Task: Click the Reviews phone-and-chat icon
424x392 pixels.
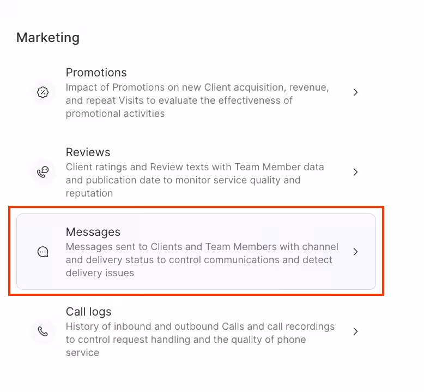Action: pyautogui.click(x=43, y=172)
